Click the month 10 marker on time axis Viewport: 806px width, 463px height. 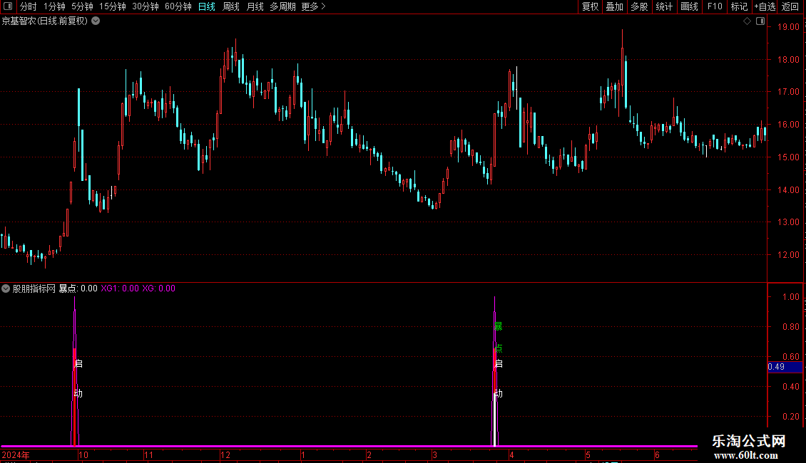click(x=83, y=454)
